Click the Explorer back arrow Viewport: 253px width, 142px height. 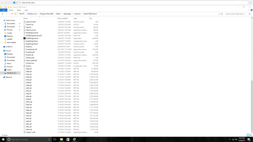click(x=3, y=14)
